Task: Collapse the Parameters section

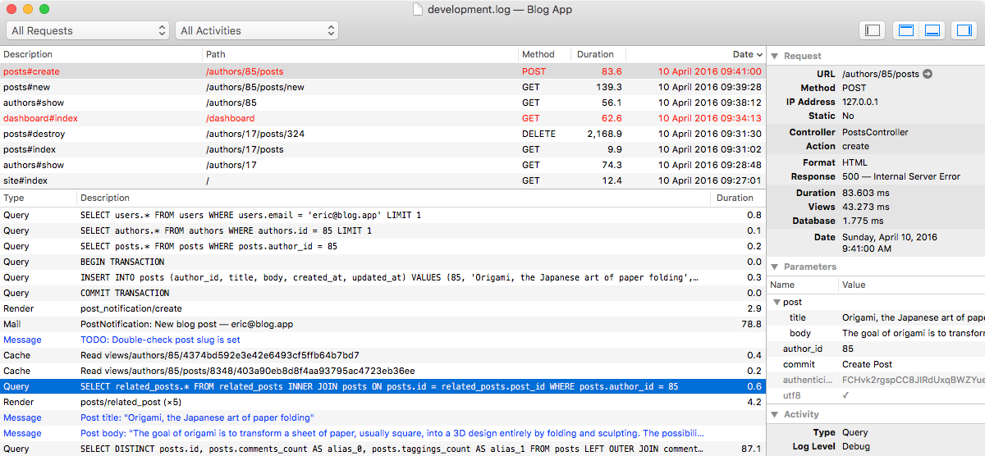Action: click(774, 267)
